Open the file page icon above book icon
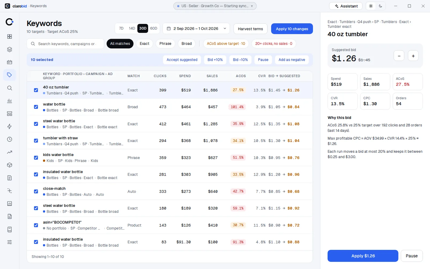 (x=9, y=217)
